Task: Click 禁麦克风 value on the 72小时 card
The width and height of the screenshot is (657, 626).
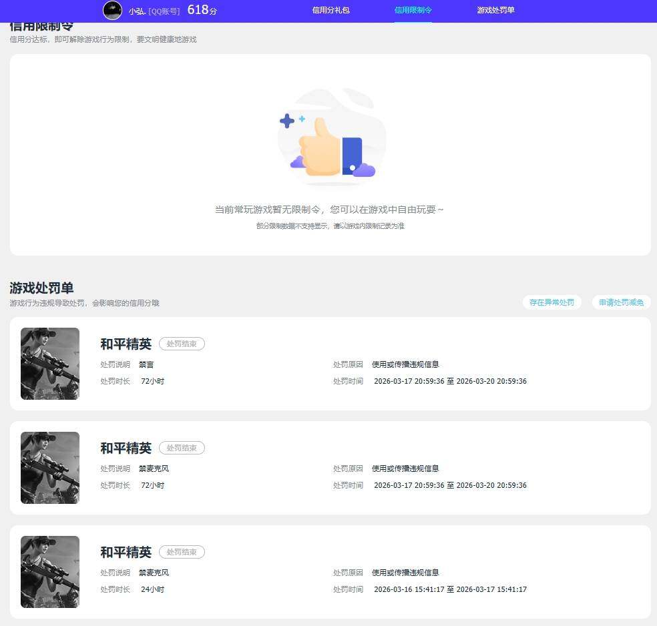Action: tap(154, 468)
